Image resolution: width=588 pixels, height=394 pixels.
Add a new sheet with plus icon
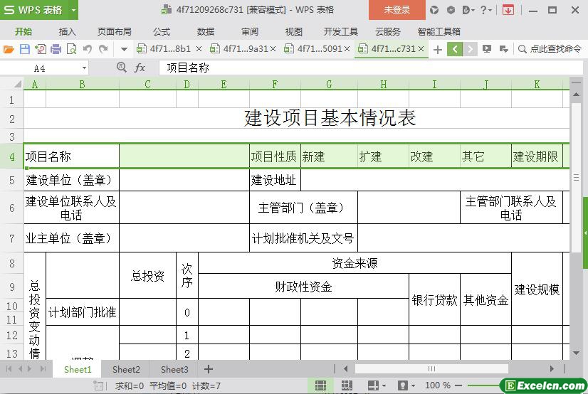(x=209, y=369)
